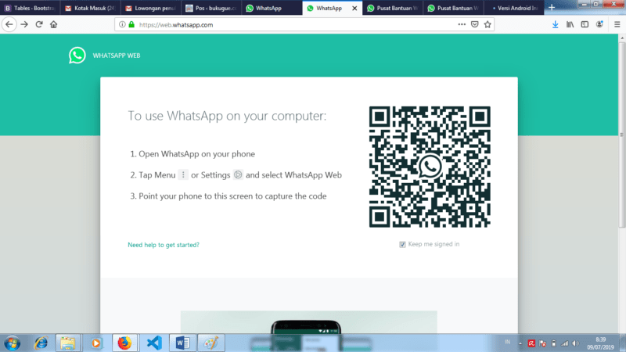626x352 pixels.
Task: Open the Library bookmarks icon
Action: (x=570, y=24)
